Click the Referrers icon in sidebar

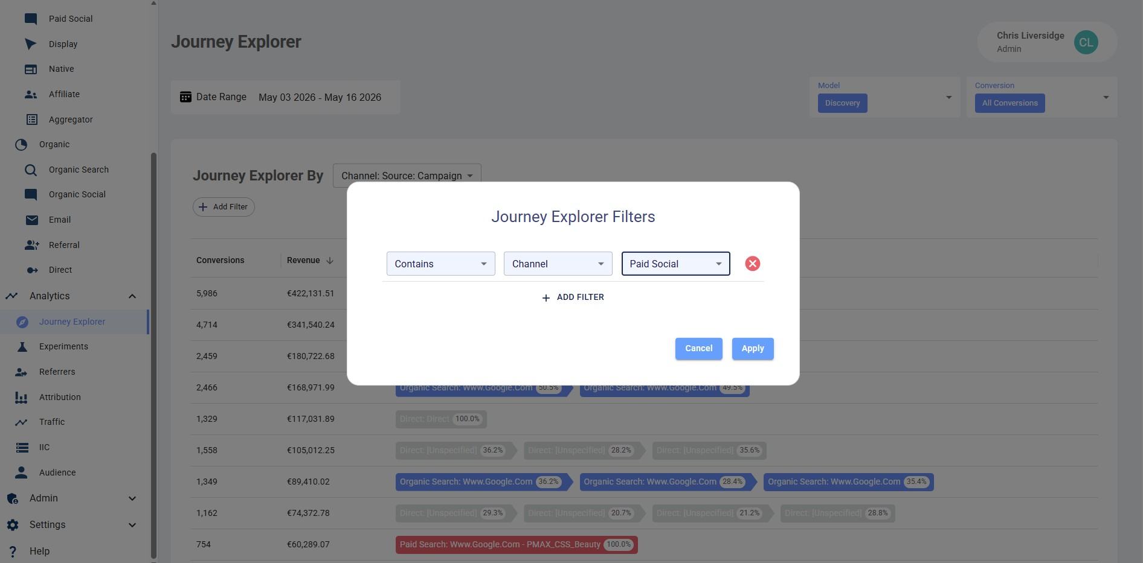coord(21,372)
